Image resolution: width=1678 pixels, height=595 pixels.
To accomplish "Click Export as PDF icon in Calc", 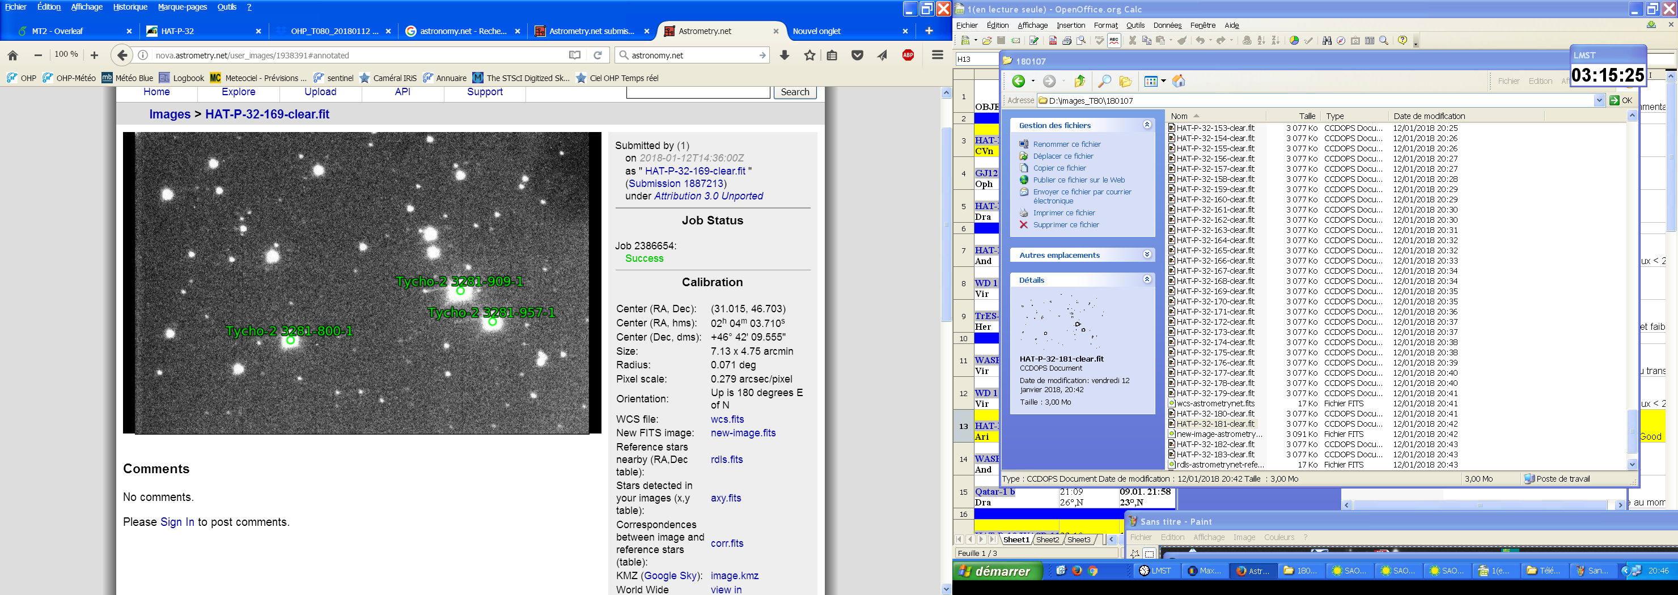I will (1053, 41).
